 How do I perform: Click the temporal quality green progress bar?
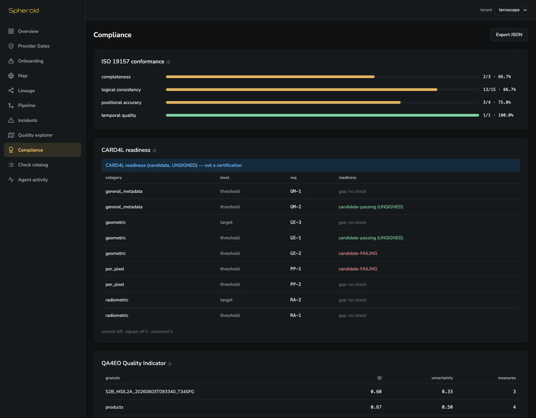coord(322,115)
